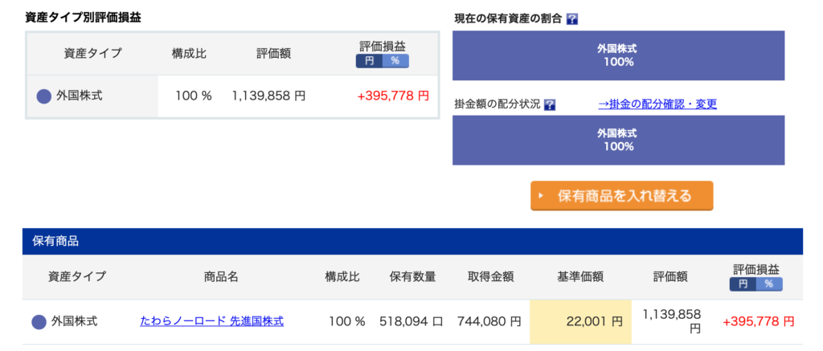Switch 保有商品 評価損益 to 円 display
The image size is (823, 351).
[x=743, y=284]
